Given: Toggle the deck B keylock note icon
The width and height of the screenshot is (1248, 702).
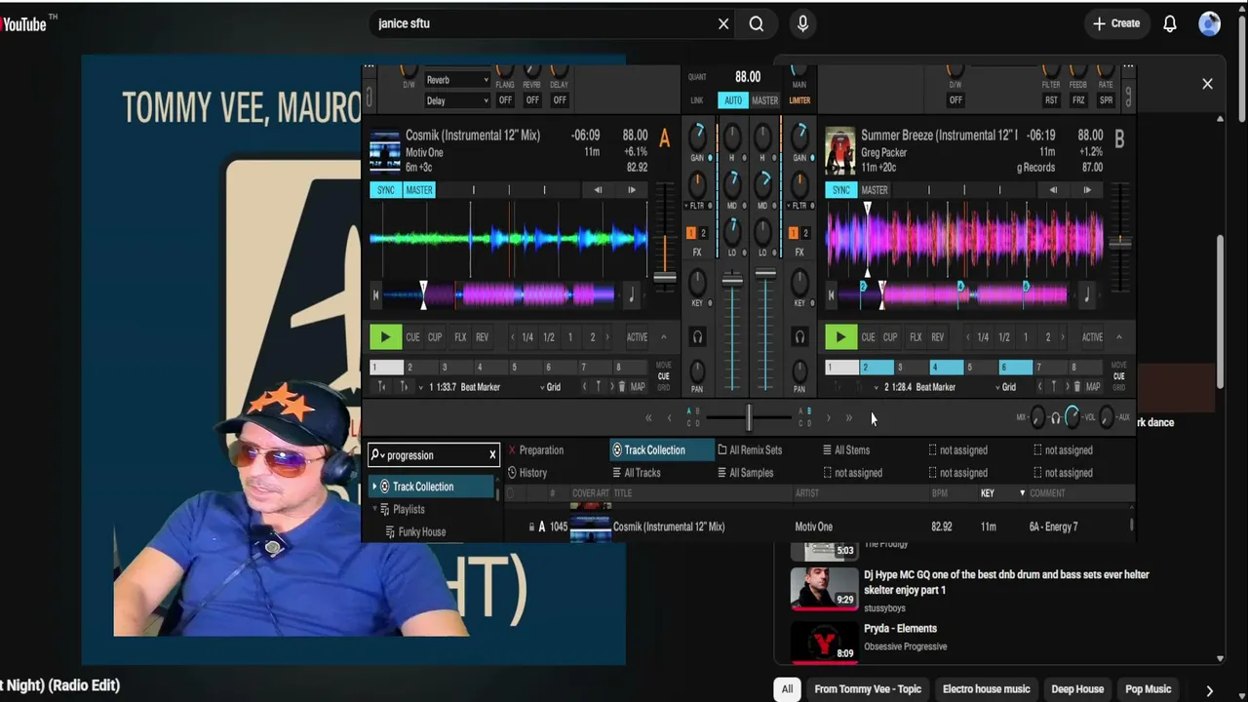Looking at the screenshot, I should 1087,294.
